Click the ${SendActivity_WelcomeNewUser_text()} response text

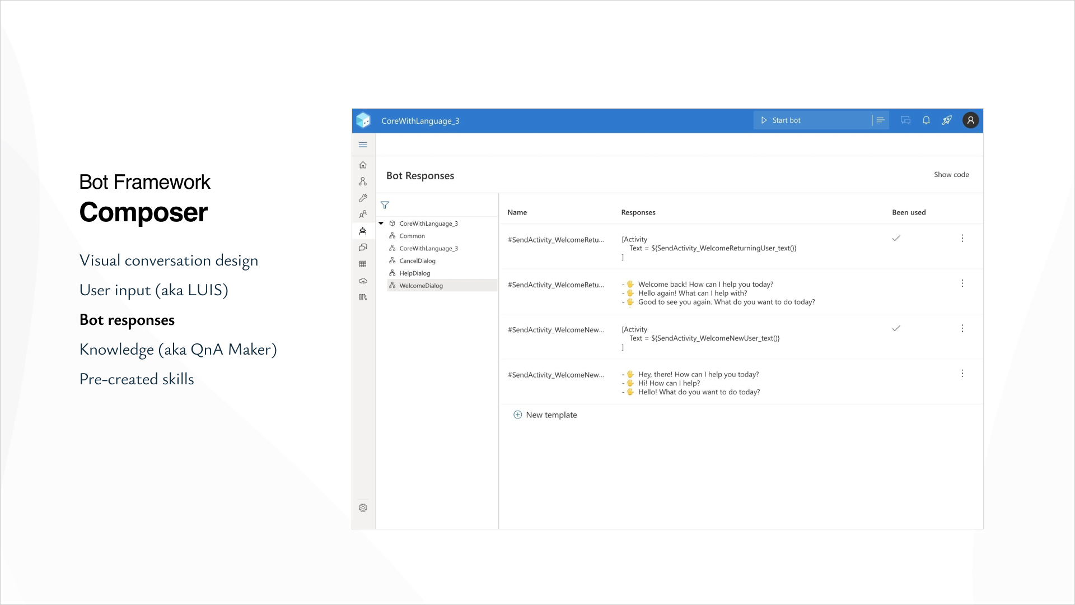[x=715, y=338]
